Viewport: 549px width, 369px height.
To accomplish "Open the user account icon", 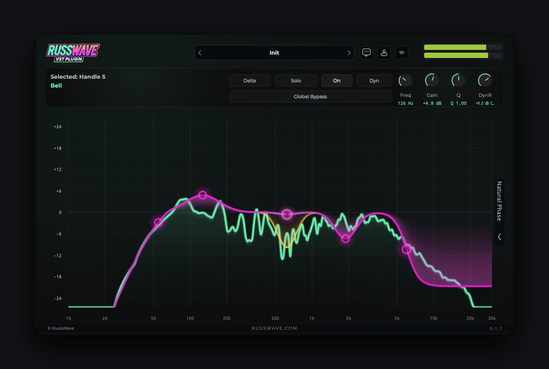I will tap(384, 53).
